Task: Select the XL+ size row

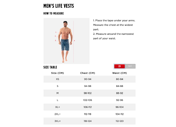Action: 90,107
